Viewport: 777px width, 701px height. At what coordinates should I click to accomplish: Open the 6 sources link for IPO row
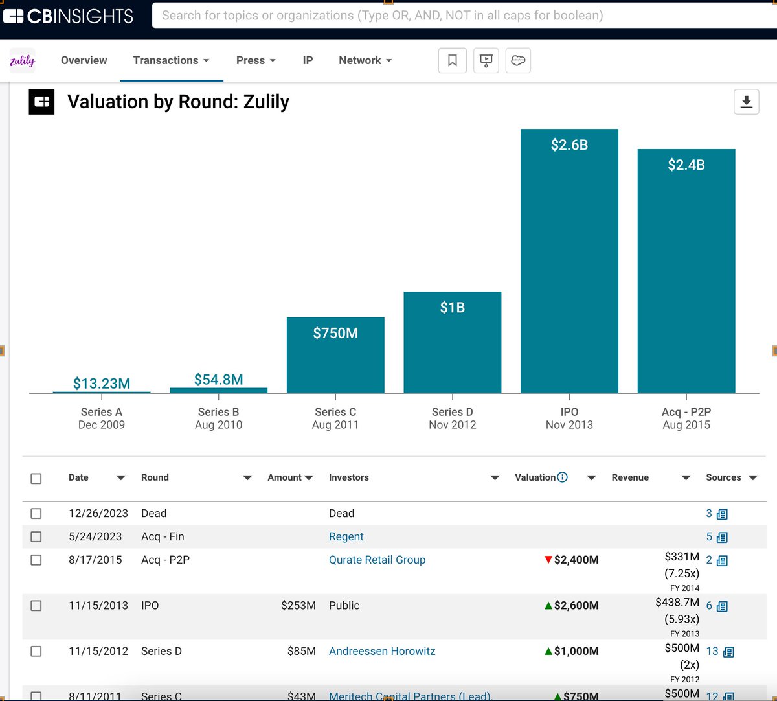[x=709, y=605]
